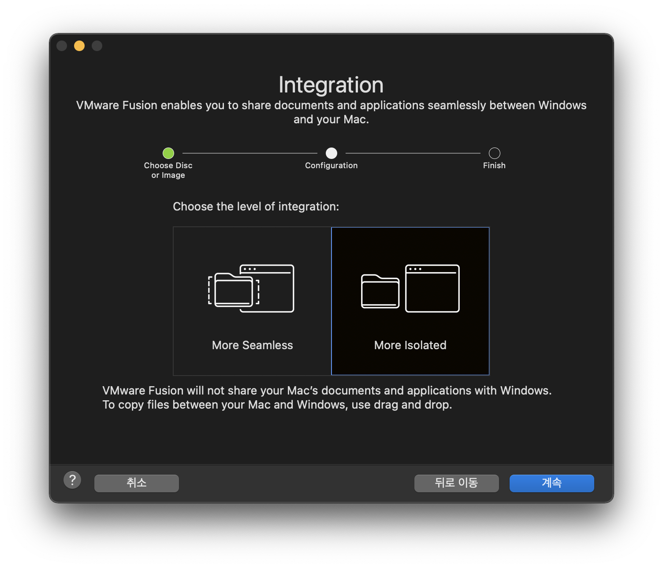
Task: Click the Configuration step indicator
Action: 331,153
